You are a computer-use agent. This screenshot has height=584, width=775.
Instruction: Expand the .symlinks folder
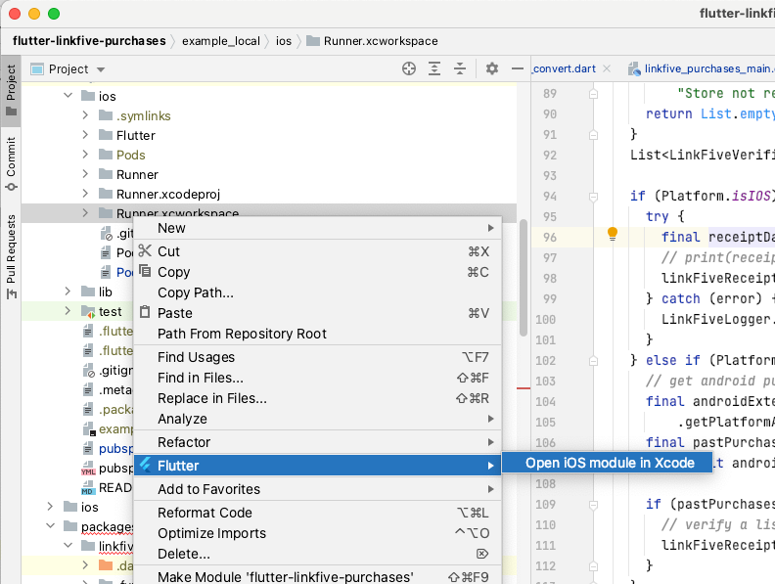tap(85, 115)
